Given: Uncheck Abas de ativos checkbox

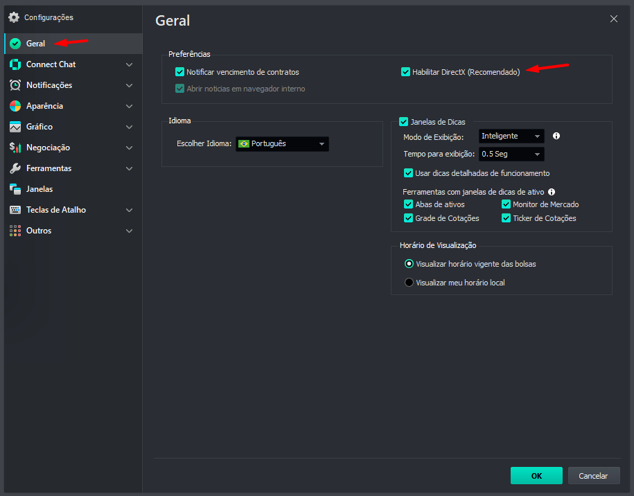Looking at the screenshot, I should point(408,204).
